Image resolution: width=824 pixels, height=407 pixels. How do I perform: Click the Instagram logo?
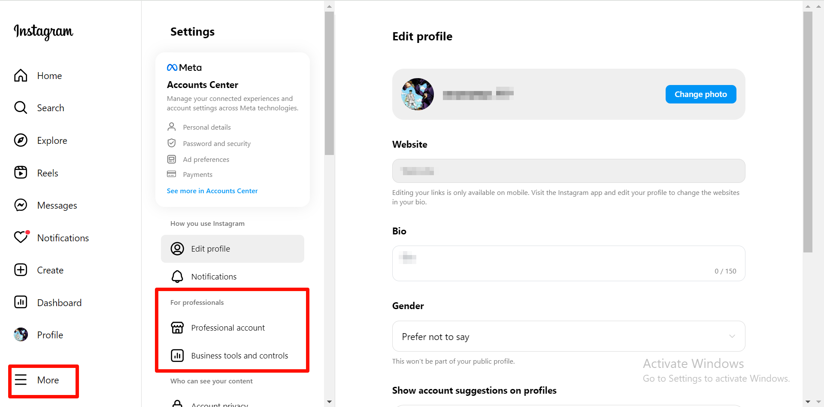point(43,31)
